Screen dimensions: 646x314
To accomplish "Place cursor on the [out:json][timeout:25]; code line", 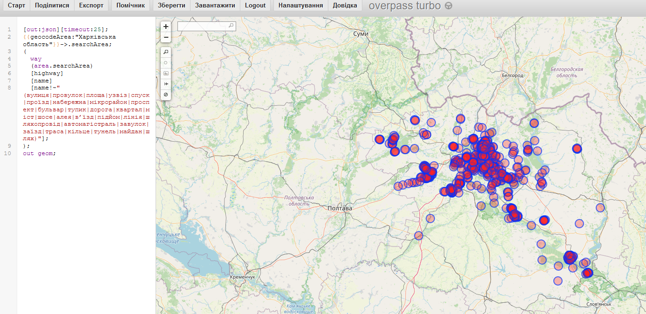I will (66, 29).
